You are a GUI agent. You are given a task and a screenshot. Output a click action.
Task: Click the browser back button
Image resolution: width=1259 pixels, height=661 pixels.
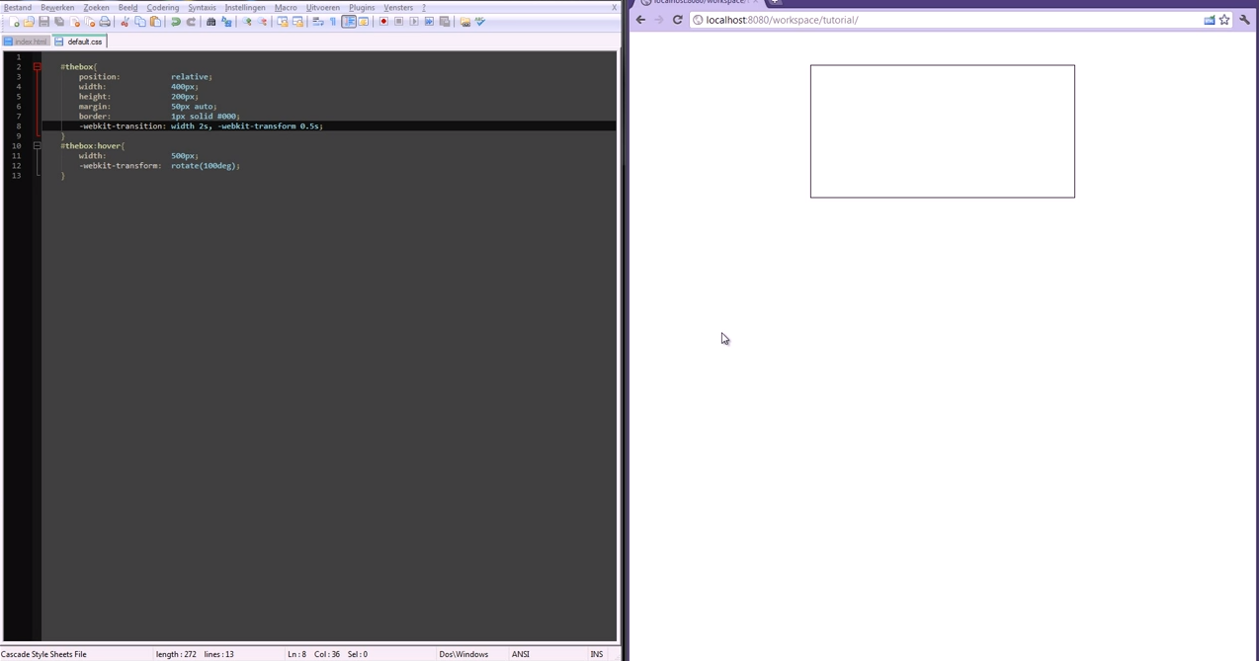click(x=640, y=20)
